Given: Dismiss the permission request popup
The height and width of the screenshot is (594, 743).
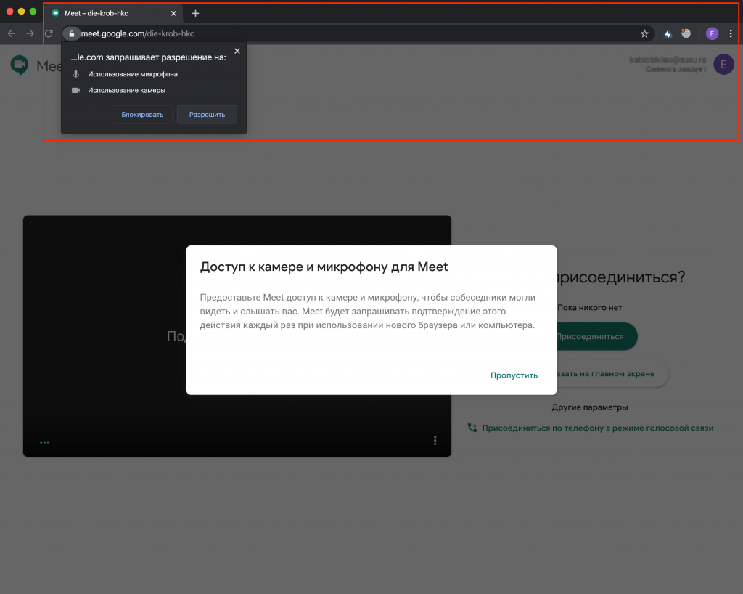Looking at the screenshot, I should 237,52.
